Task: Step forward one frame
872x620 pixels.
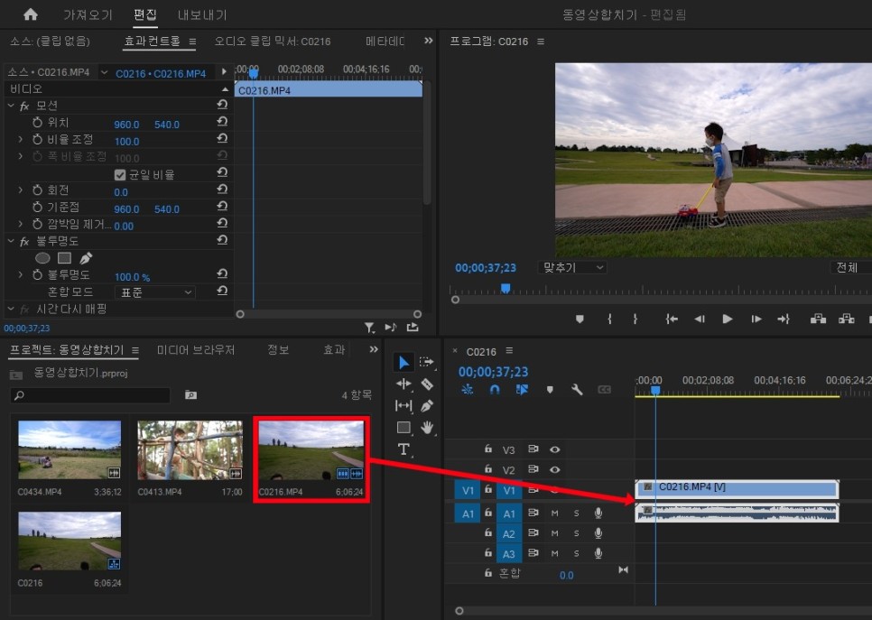Action: [756, 319]
